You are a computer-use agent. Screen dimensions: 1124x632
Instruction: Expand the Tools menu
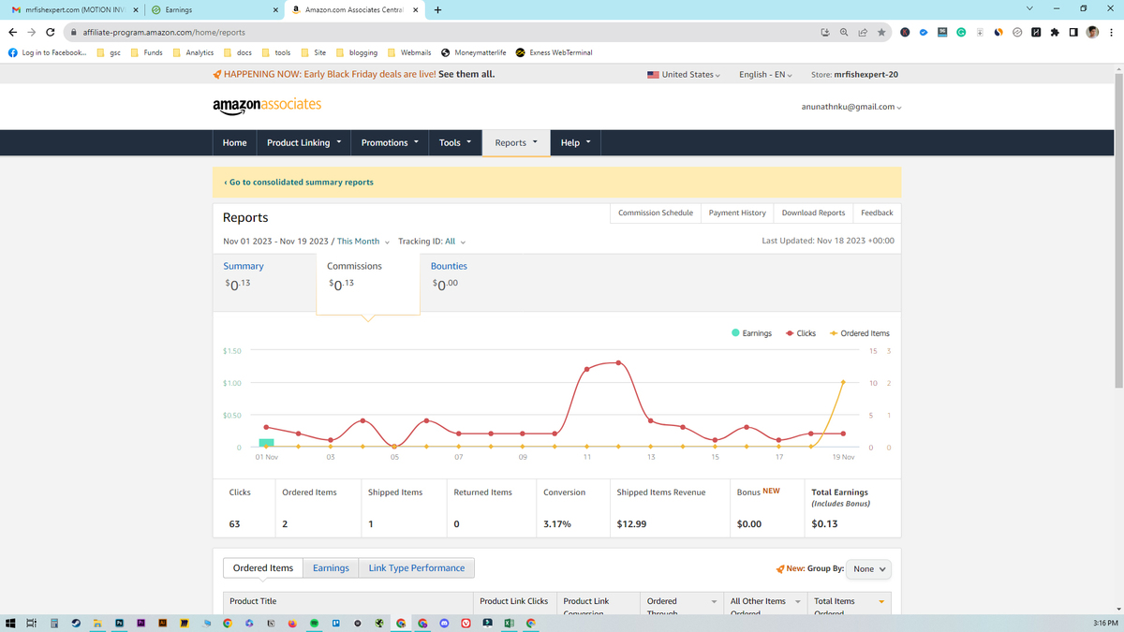[x=454, y=143]
